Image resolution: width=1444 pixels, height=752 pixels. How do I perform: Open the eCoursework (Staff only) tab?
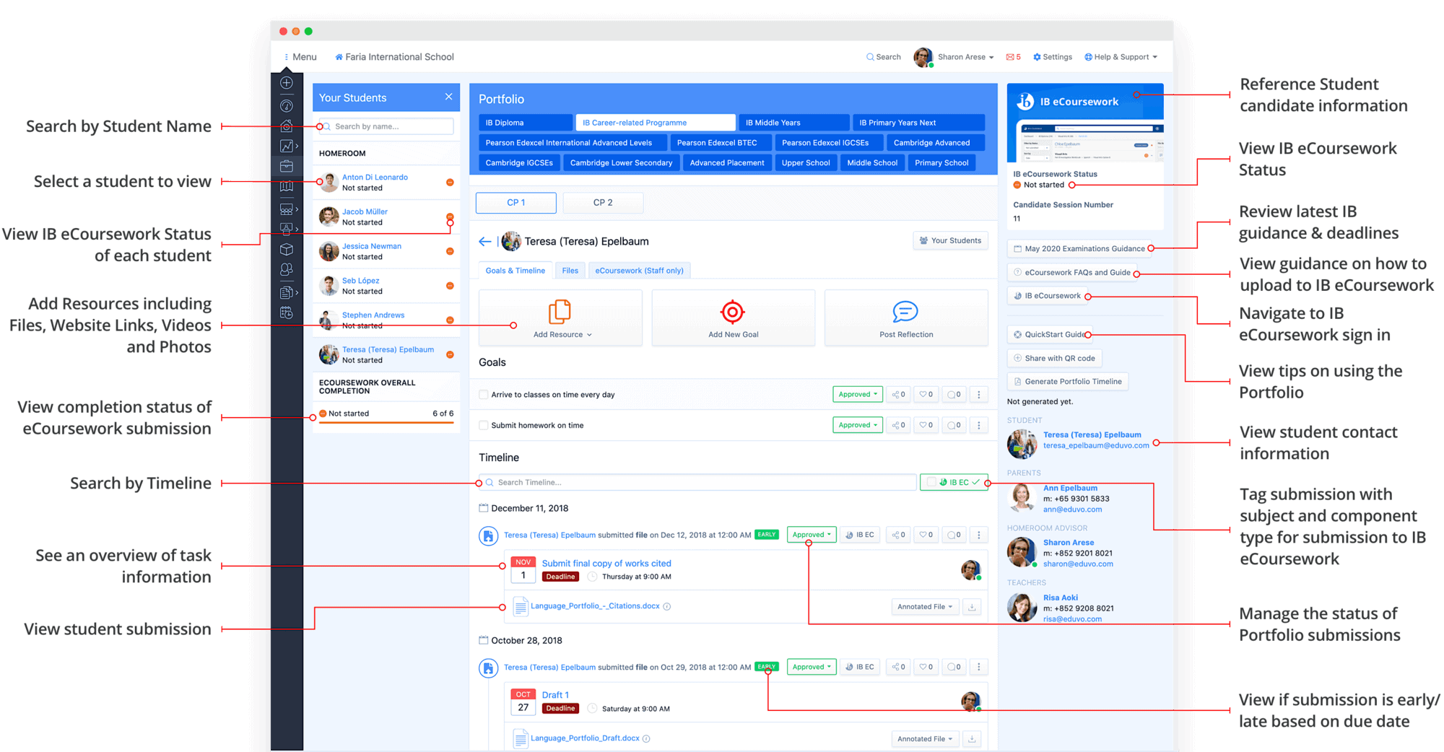coord(639,271)
